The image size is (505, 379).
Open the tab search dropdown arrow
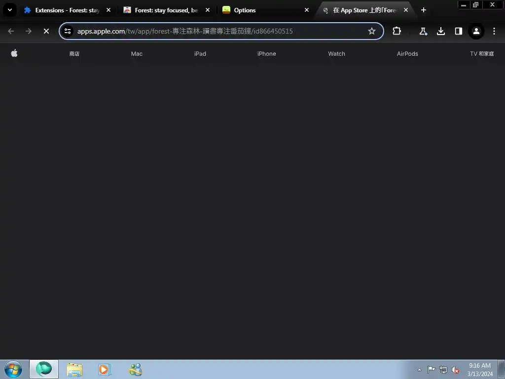(x=10, y=10)
